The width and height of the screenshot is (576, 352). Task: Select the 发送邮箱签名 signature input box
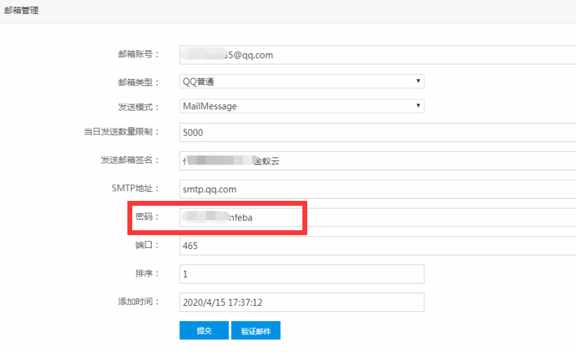(377, 160)
